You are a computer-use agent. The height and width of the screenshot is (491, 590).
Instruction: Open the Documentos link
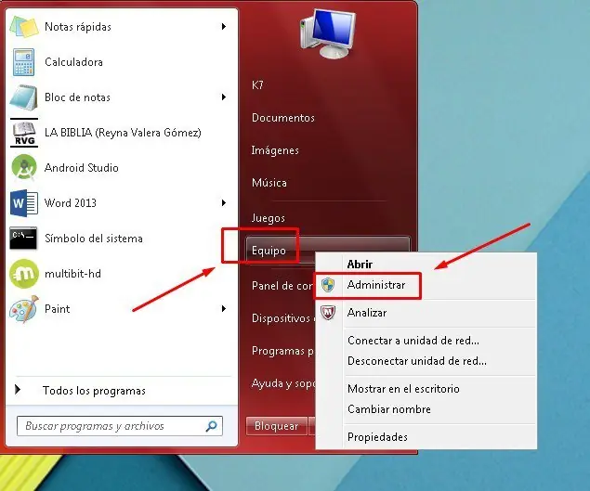click(x=283, y=118)
